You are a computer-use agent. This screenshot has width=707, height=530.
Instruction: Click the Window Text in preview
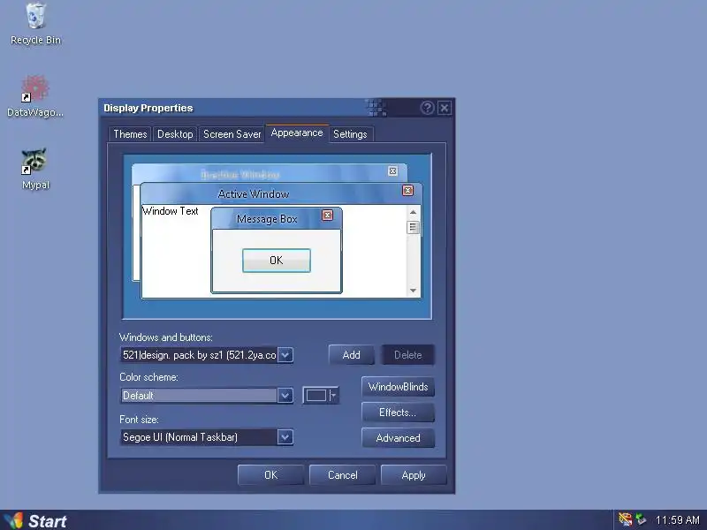171,211
